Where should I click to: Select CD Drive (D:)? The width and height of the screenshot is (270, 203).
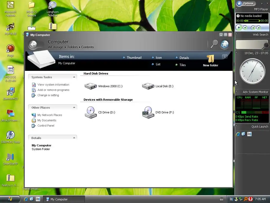point(100,112)
